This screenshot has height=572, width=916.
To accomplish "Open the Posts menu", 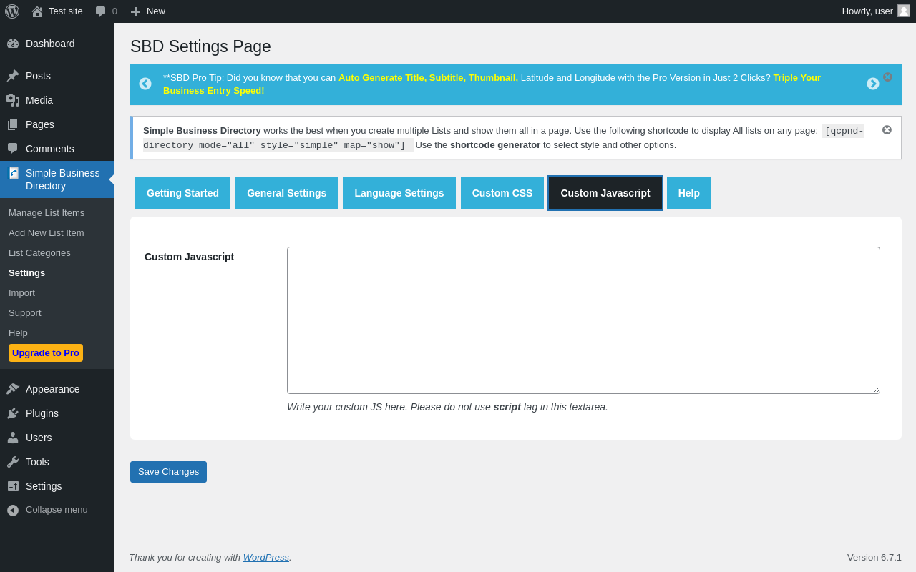I will (57, 76).
